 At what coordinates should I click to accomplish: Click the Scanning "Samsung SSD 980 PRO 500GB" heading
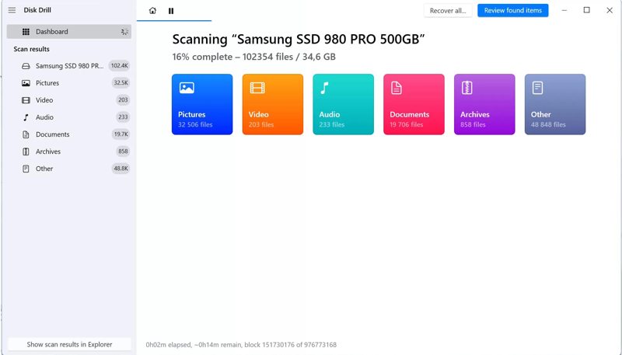[x=299, y=39]
